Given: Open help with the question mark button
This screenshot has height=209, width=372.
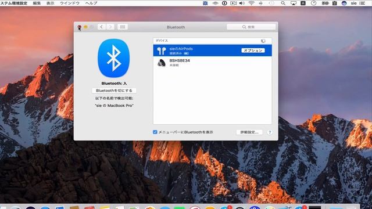Looking at the screenshot, I should point(270,132).
